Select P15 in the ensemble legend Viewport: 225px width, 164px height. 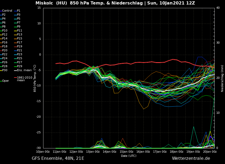coord(19,39)
